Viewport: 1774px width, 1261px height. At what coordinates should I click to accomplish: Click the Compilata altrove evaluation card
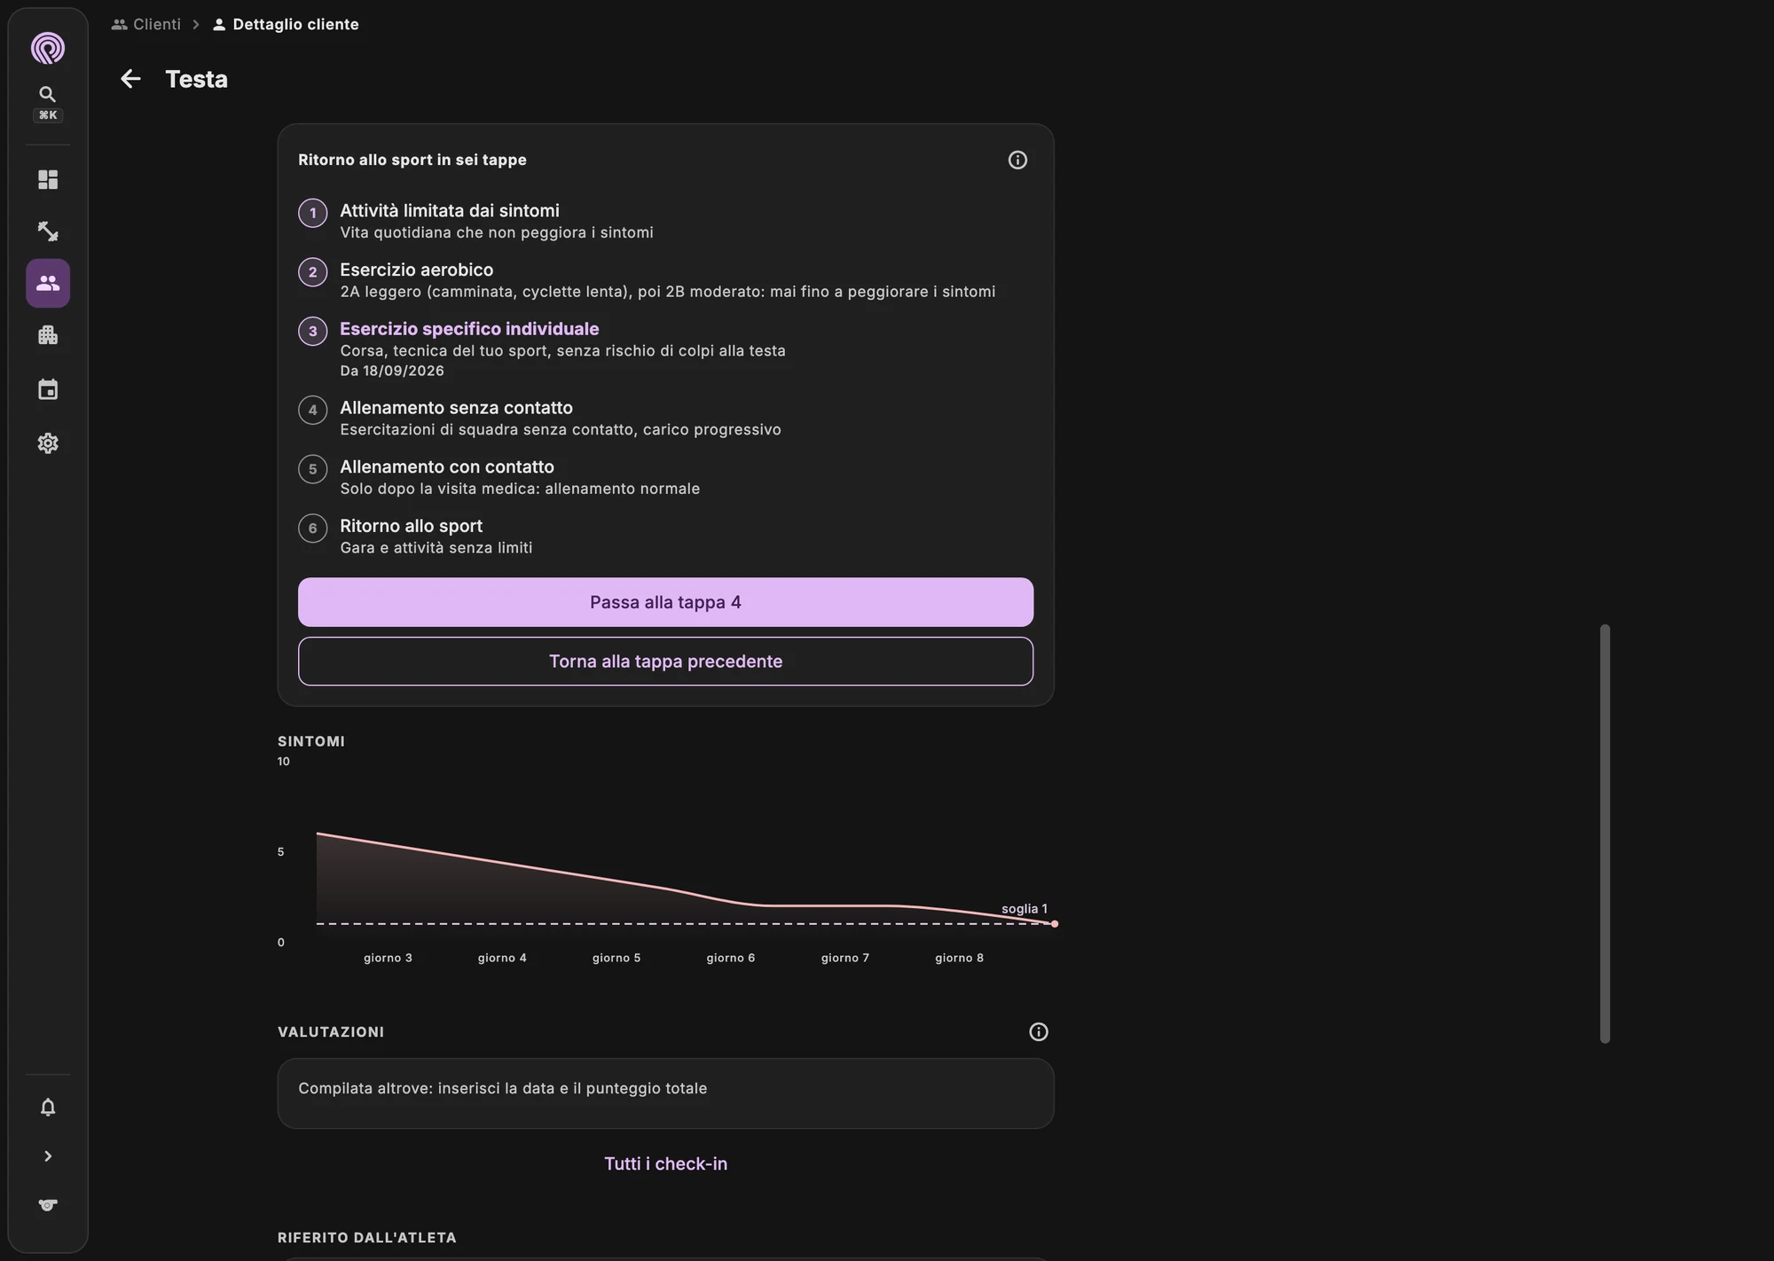(665, 1093)
